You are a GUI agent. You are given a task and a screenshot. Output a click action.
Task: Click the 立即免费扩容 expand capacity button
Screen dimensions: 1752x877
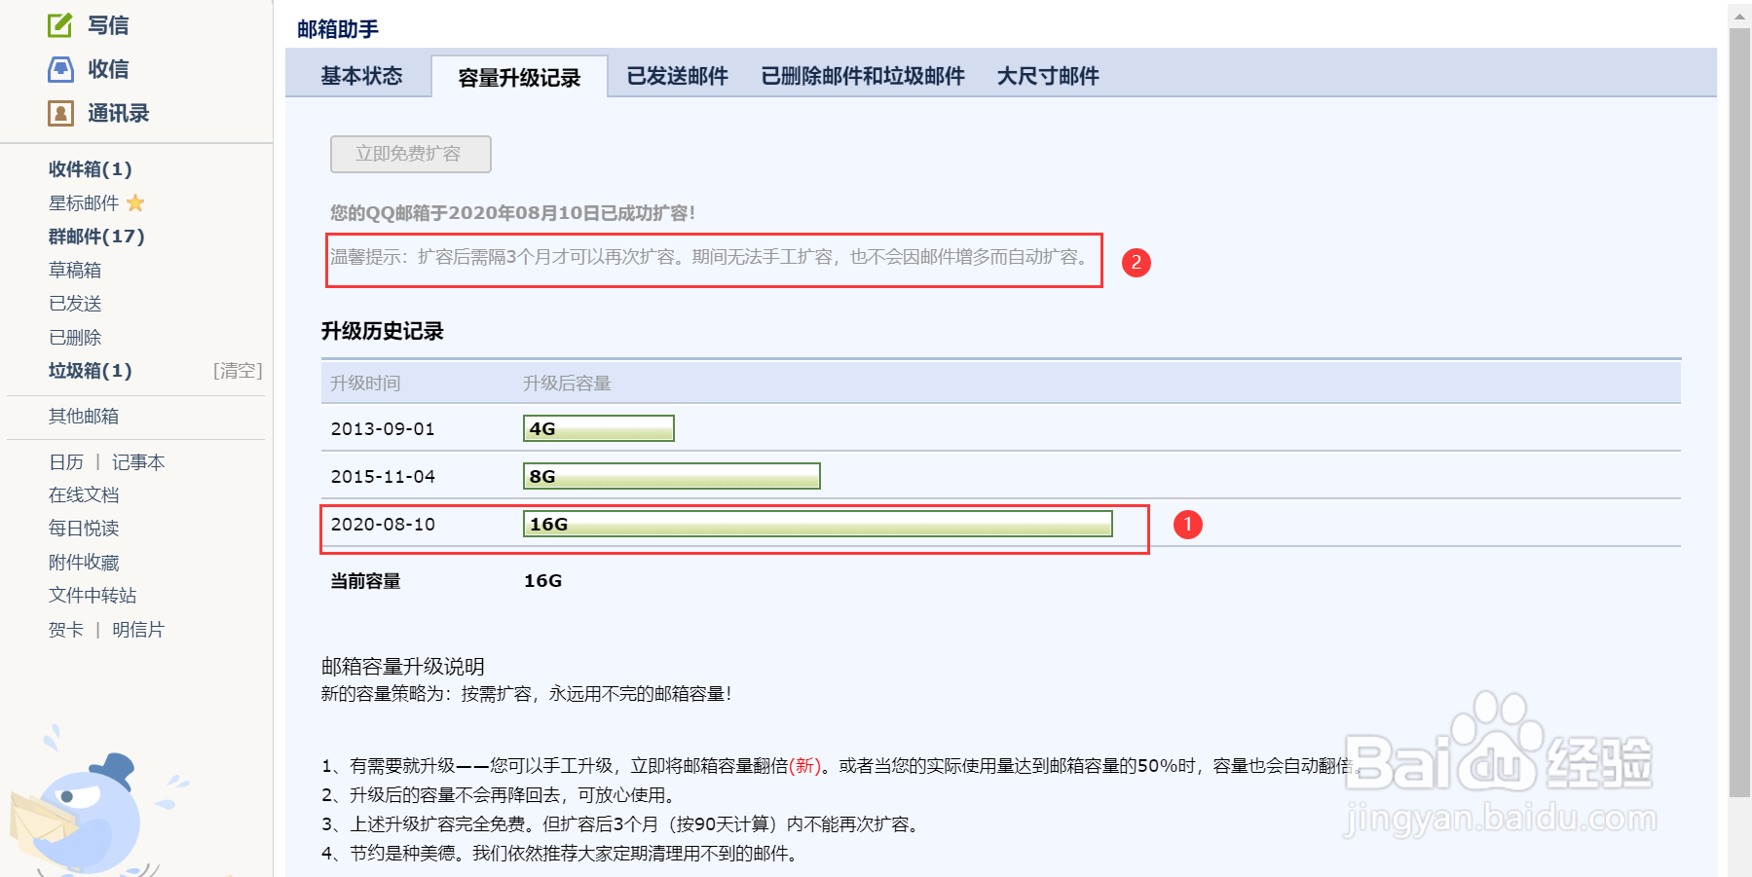tap(410, 154)
